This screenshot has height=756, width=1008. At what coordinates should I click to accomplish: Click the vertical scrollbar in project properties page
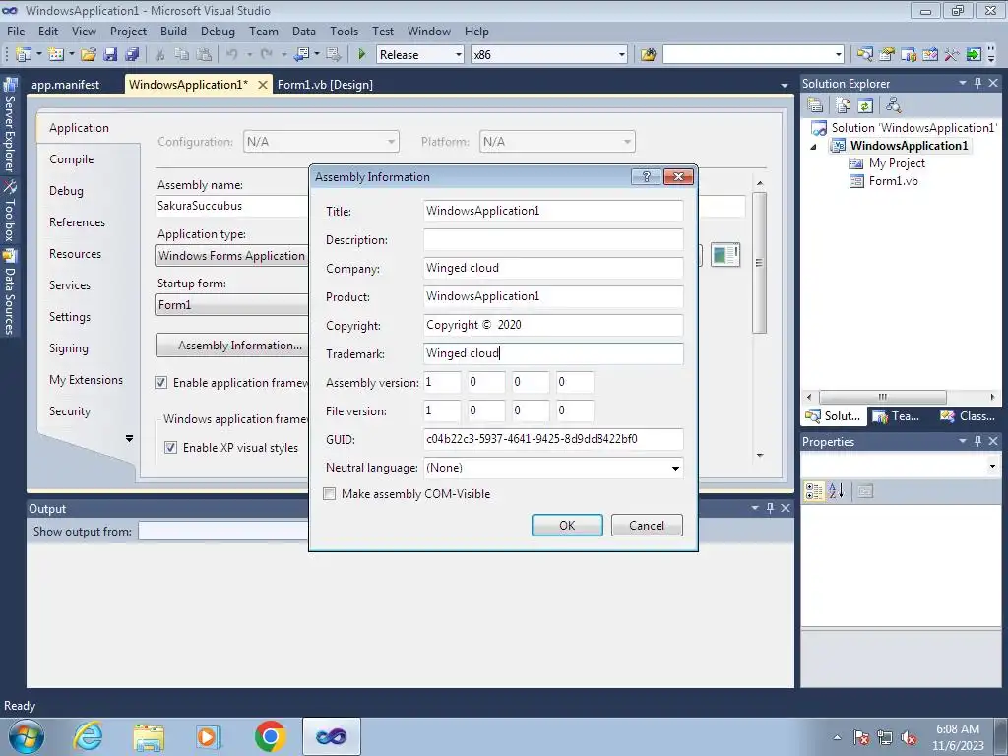pos(759,262)
